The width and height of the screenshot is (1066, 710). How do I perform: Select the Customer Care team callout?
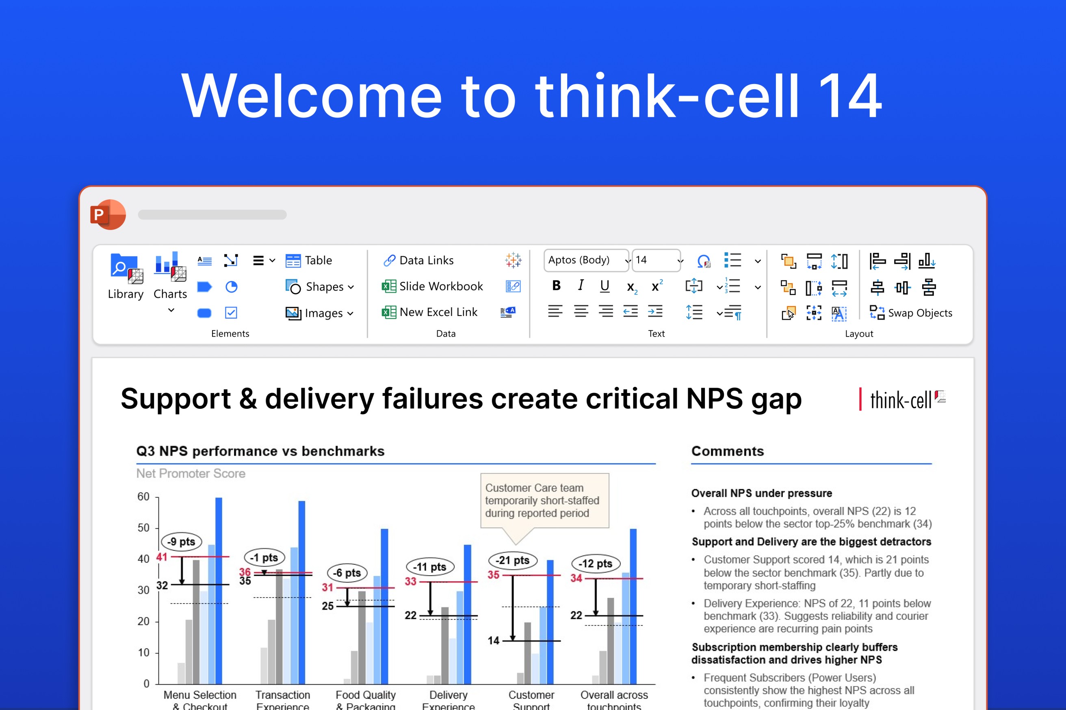click(x=544, y=501)
